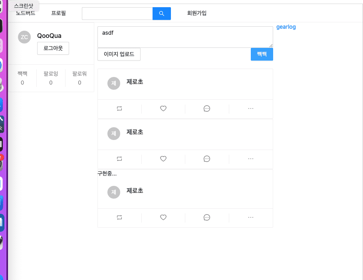Retweet the first 제로초 post
This screenshot has width=363, height=280.
[x=119, y=108]
